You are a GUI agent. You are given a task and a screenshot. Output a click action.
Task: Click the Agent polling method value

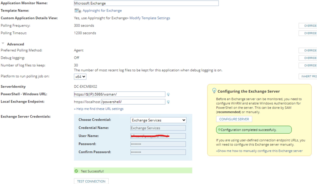point(79,50)
